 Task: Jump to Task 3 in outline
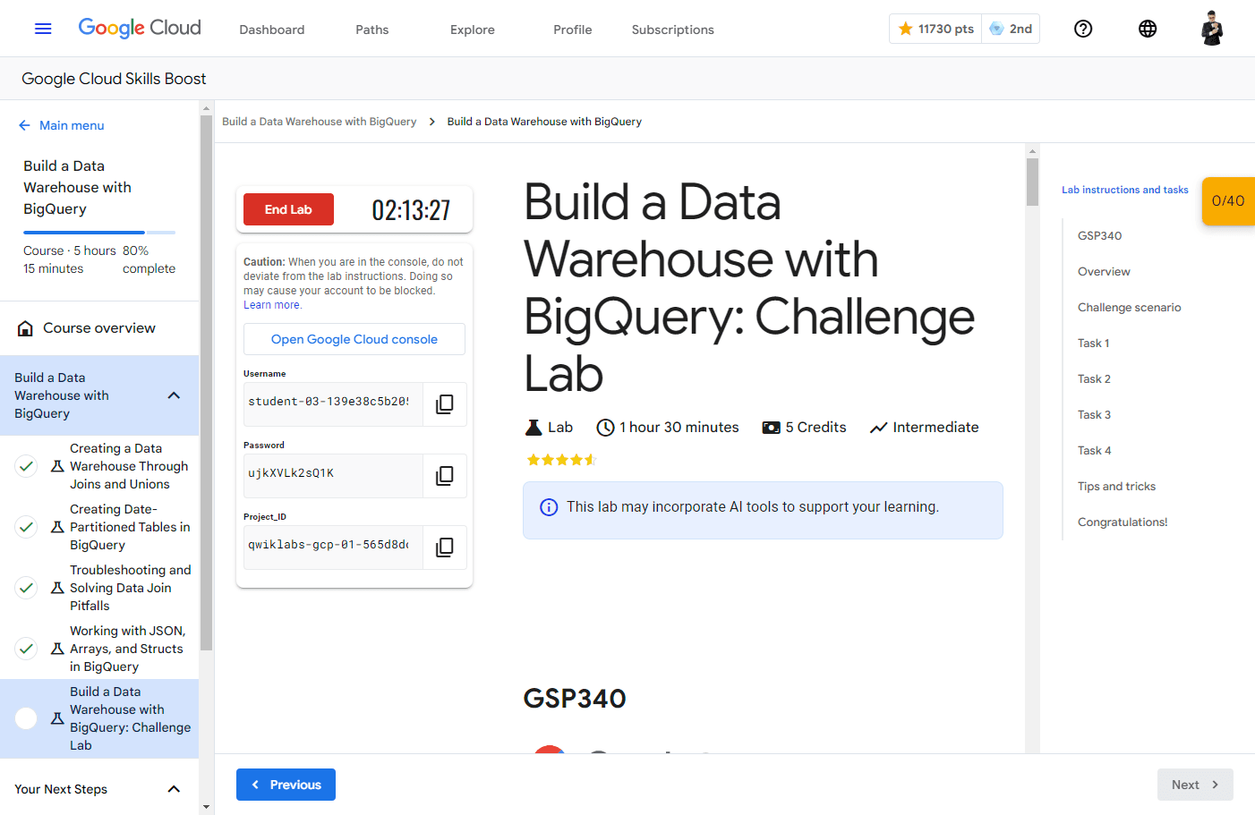(1094, 415)
